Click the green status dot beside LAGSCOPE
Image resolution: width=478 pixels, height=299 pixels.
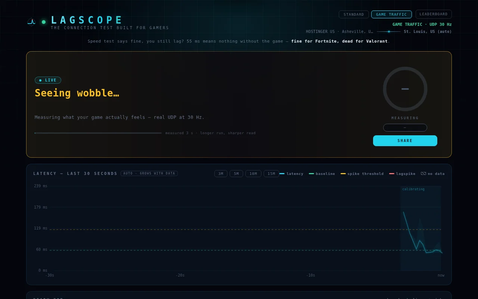[44, 22]
